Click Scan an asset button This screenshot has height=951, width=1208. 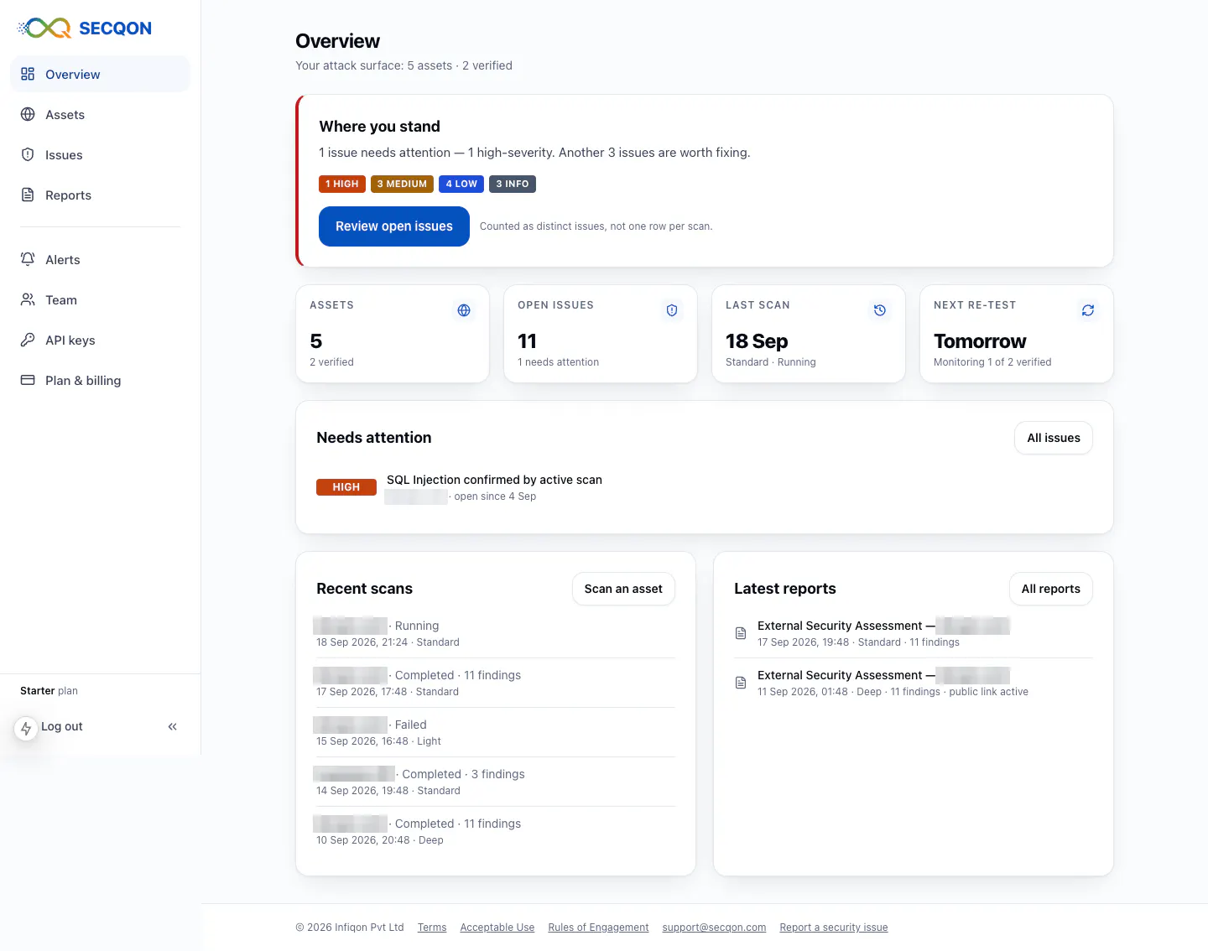[x=623, y=589]
